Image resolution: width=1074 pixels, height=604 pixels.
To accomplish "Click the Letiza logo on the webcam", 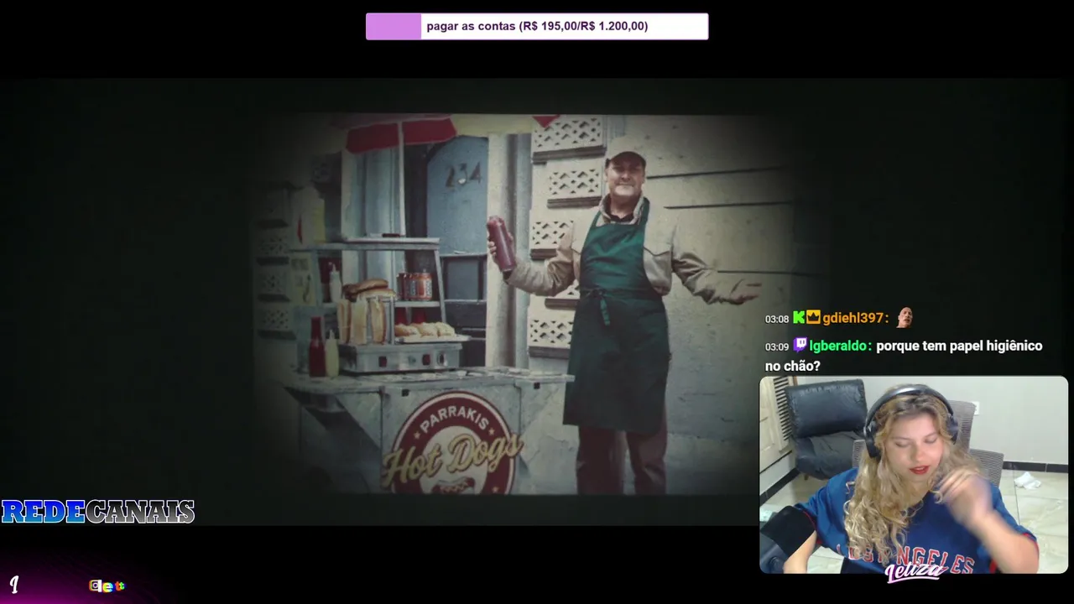I will 915,571.
